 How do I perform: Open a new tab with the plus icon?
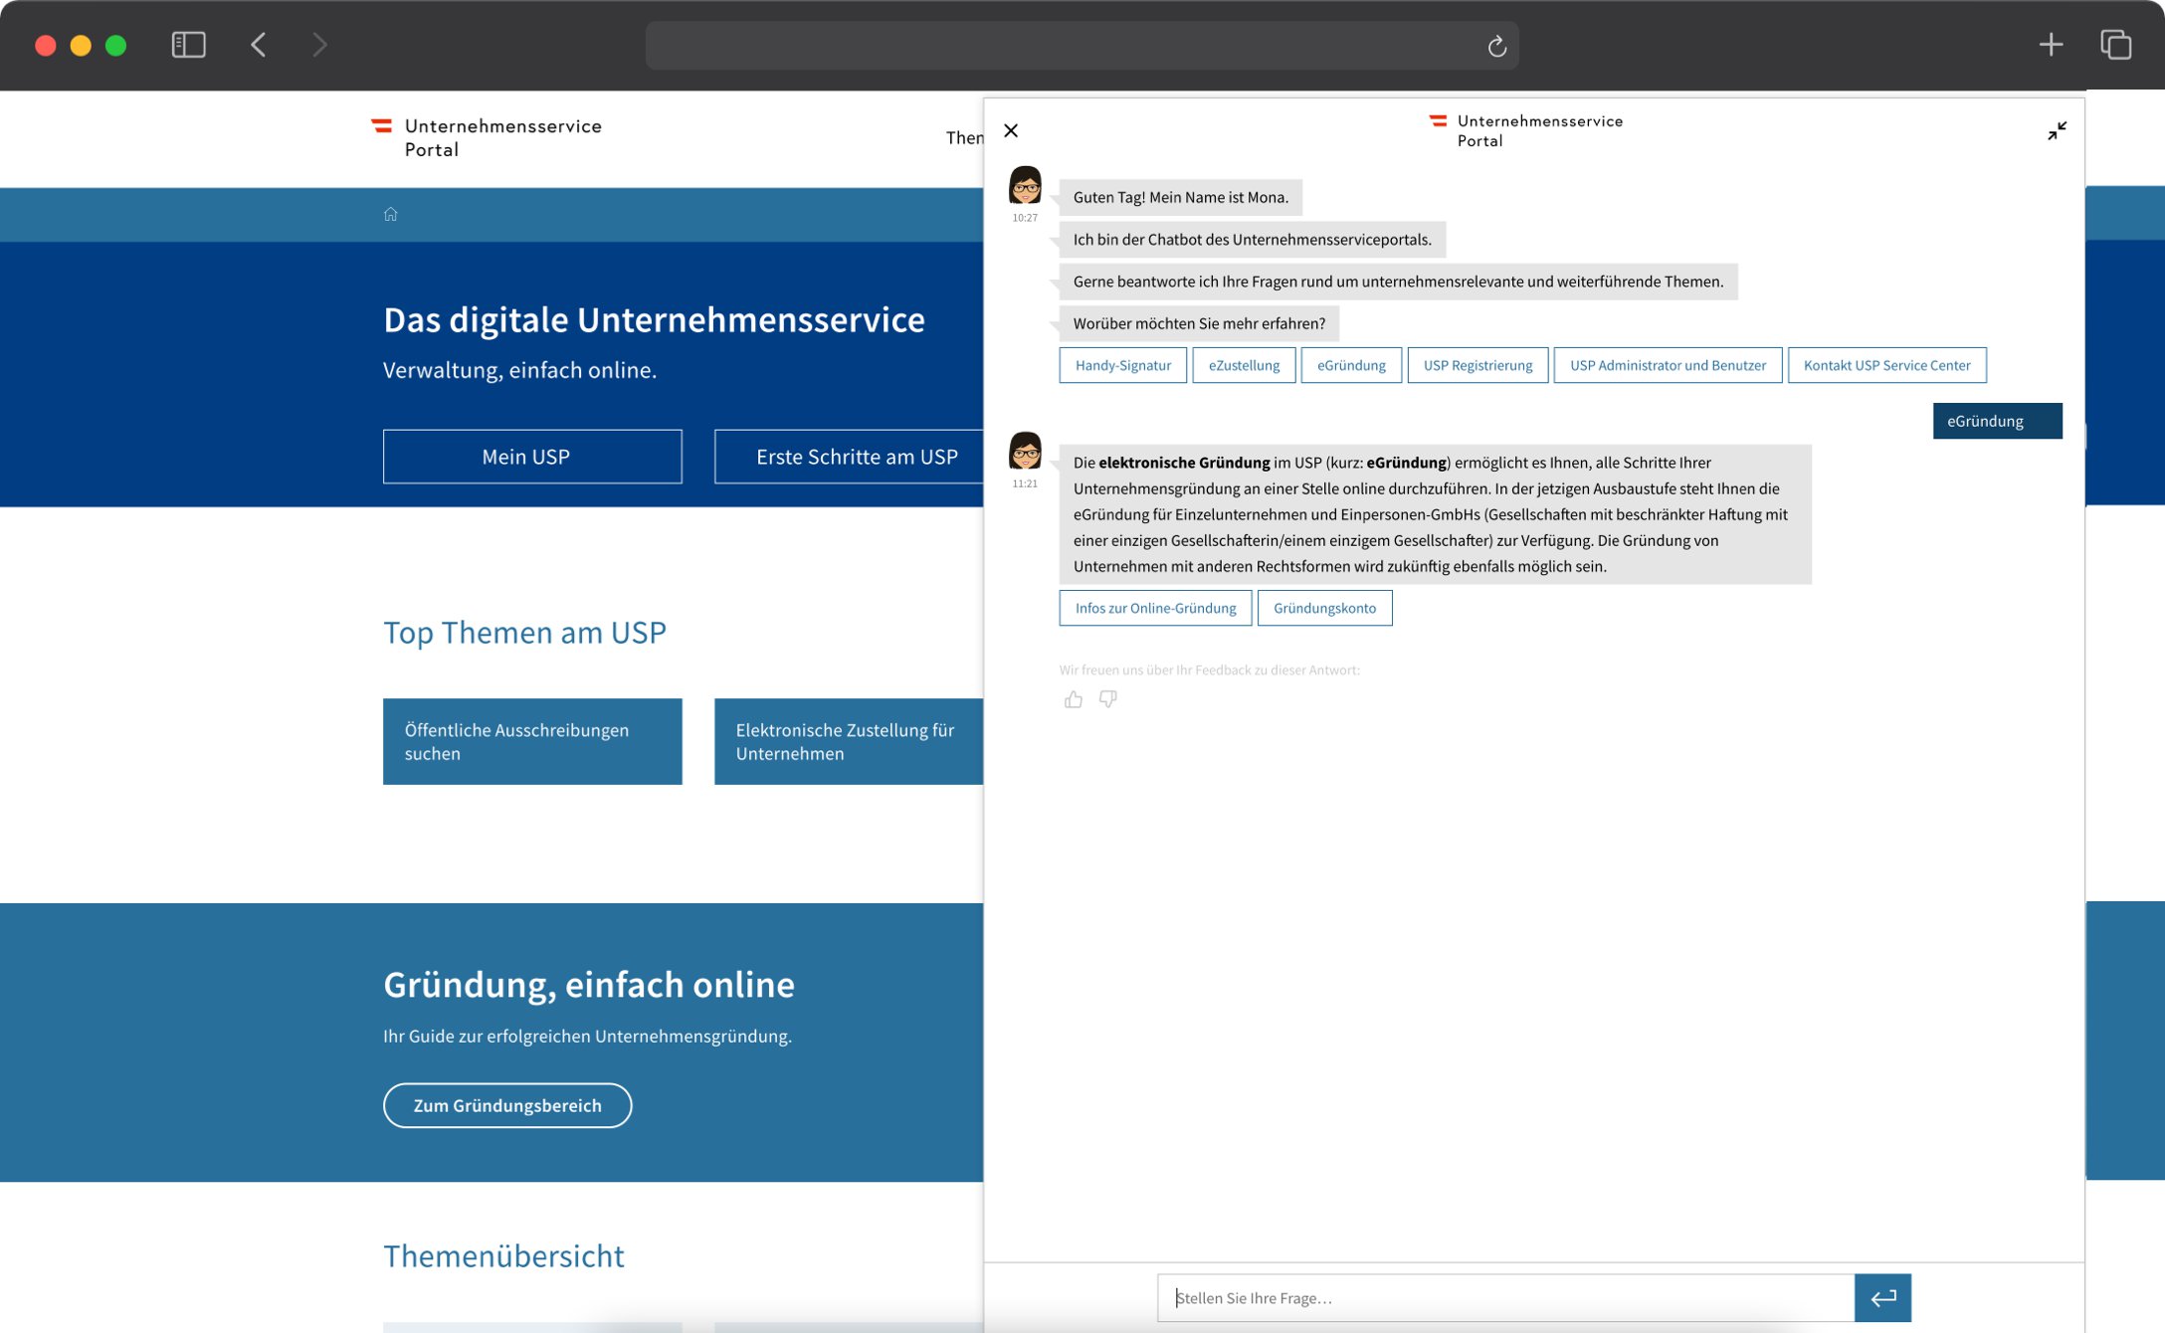point(2051,45)
